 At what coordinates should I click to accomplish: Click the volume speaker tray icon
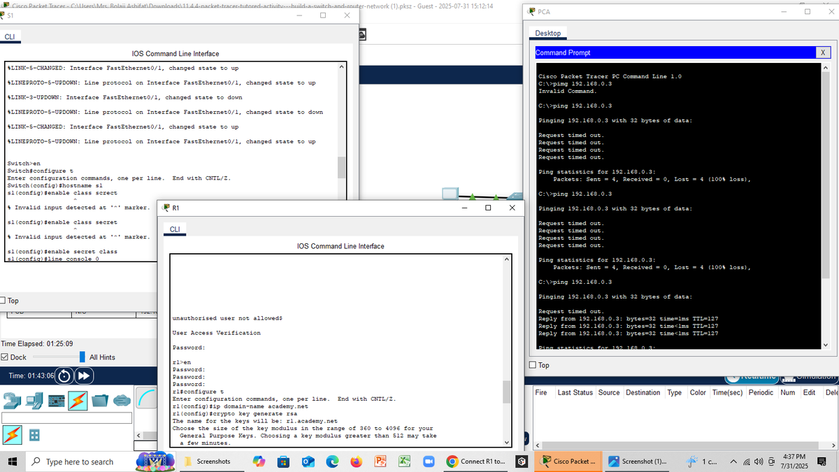758,462
